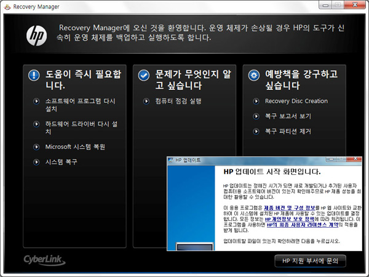Minimize the HP 업데이트 window
Screen dimensions: 369x277
point(331,159)
